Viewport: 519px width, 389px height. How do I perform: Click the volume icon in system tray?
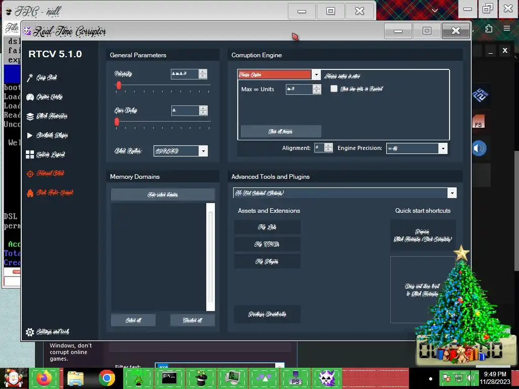(470, 378)
